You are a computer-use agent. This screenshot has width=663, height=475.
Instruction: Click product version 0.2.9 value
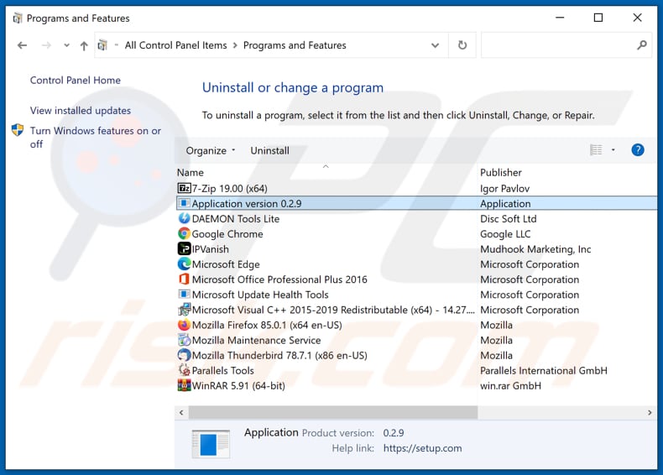pos(394,433)
